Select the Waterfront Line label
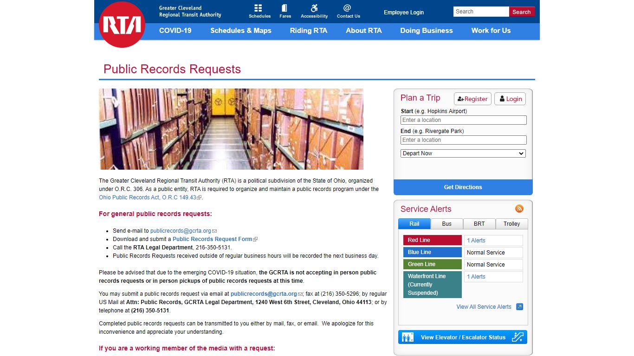Image resolution: width=634 pixels, height=356 pixels. coord(433,285)
